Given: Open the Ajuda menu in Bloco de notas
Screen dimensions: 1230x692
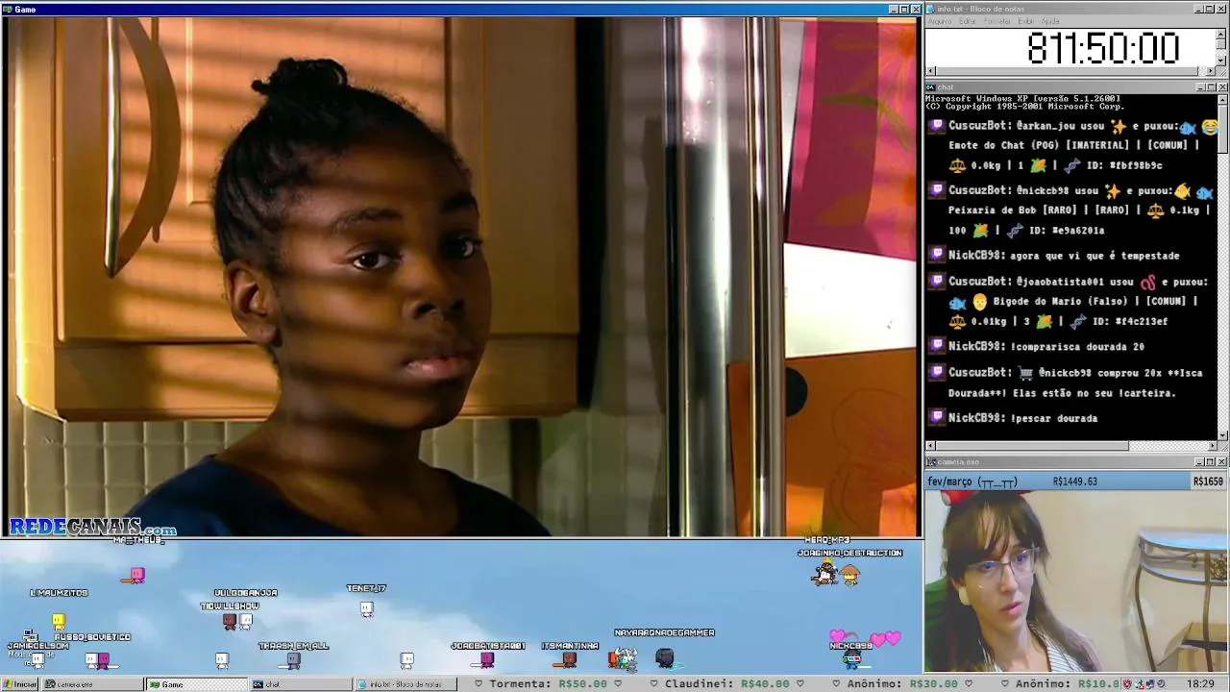Looking at the screenshot, I should point(1050,21).
